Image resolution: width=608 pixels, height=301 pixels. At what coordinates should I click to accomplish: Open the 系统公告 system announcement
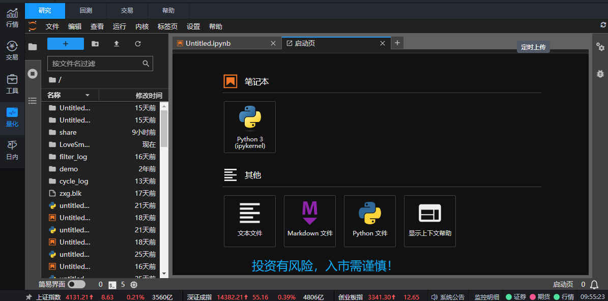coord(448,297)
